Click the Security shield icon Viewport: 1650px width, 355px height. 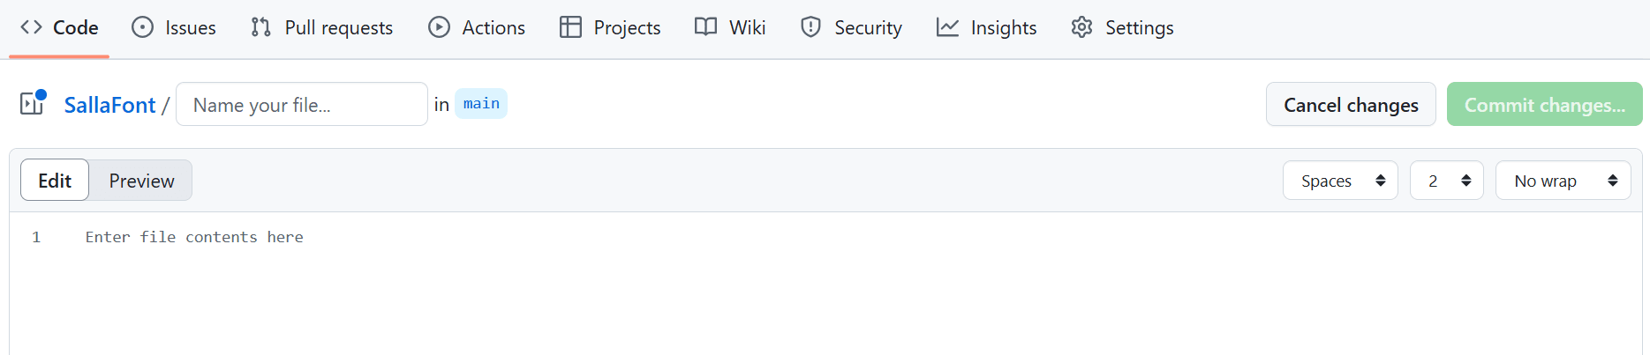tap(810, 27)
